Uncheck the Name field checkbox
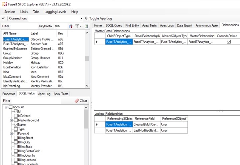 16,125
